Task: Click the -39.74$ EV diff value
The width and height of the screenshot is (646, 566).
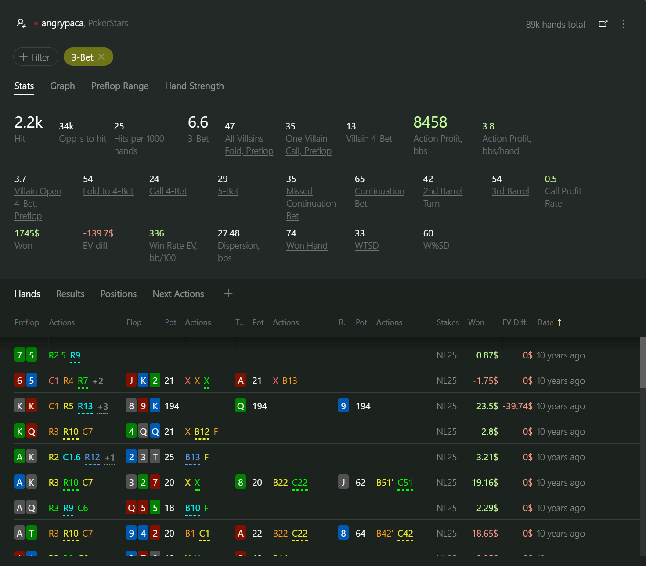Action: click(x=517, y=406)
